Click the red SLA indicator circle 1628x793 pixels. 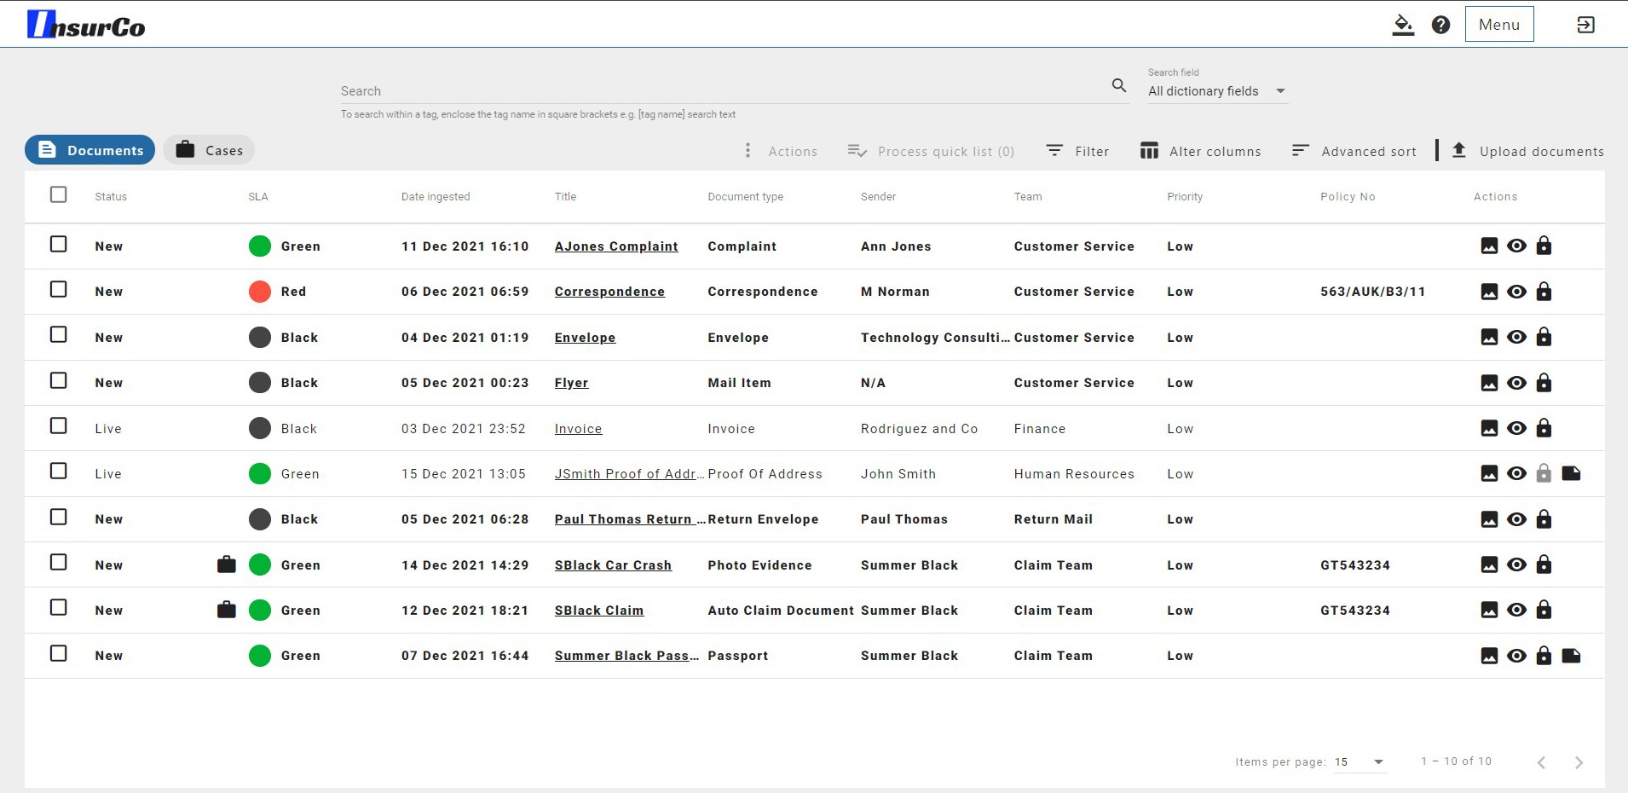click(260, 292)
